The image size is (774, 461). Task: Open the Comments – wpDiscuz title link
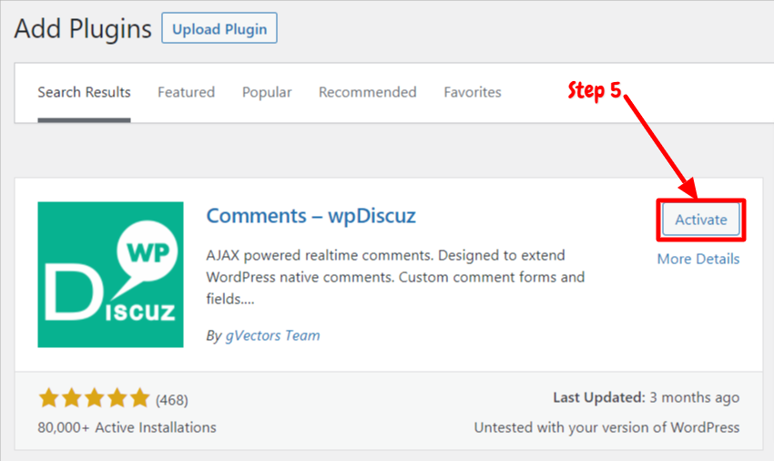coord(311,216)
